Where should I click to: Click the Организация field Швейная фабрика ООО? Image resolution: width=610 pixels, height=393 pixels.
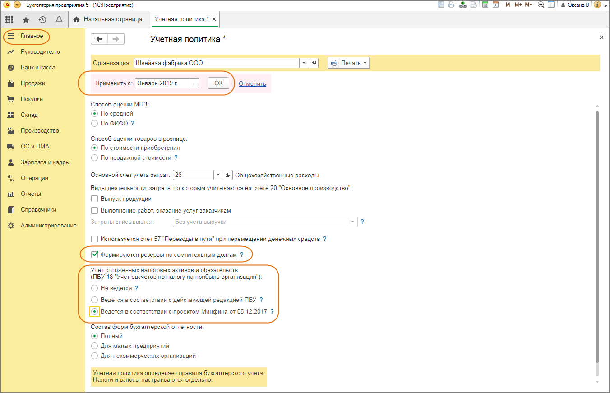(217, 63)
